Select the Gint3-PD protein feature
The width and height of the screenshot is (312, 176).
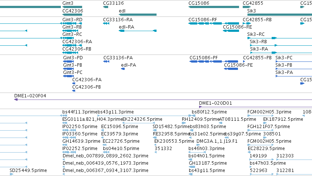point(69,61)
